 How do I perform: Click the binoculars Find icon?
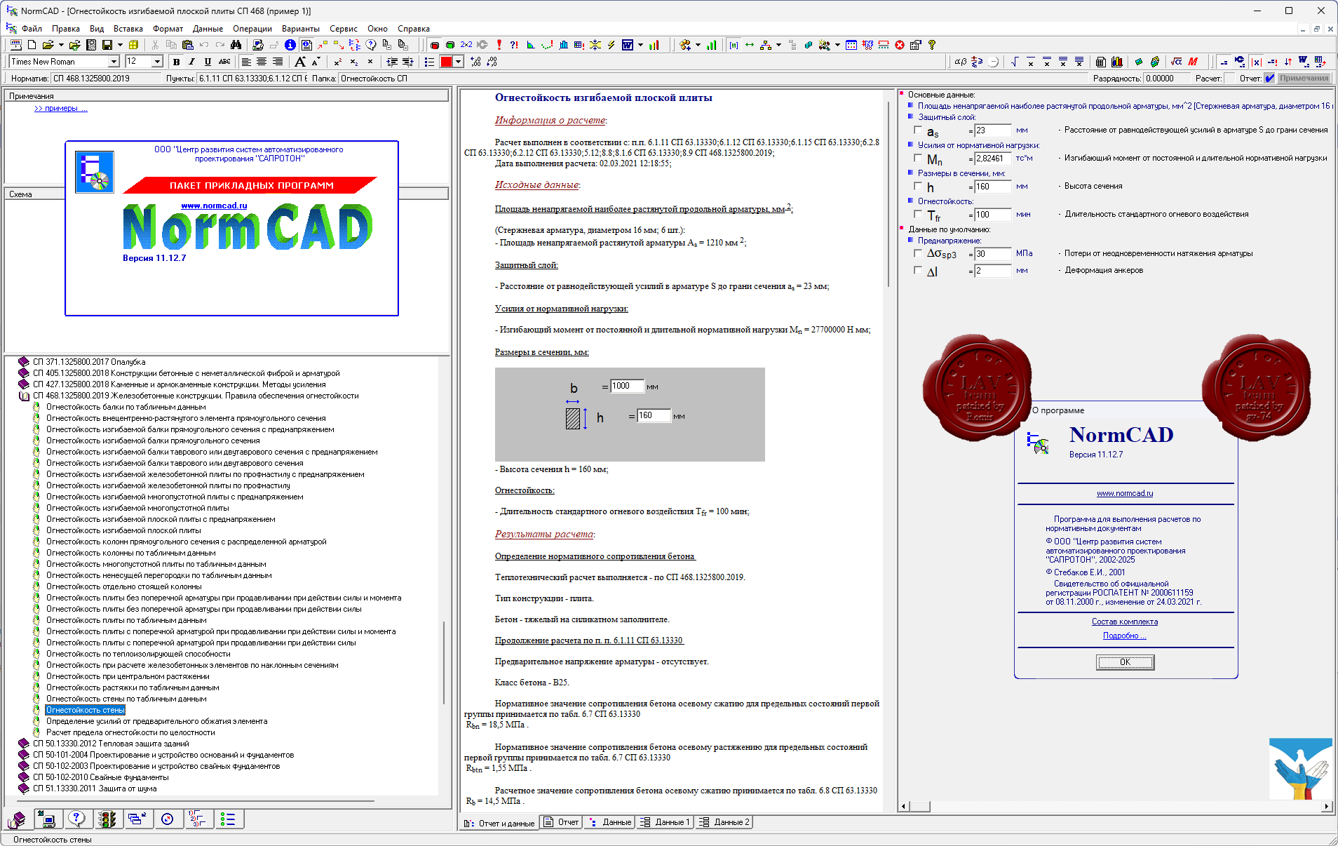(236, 45)
